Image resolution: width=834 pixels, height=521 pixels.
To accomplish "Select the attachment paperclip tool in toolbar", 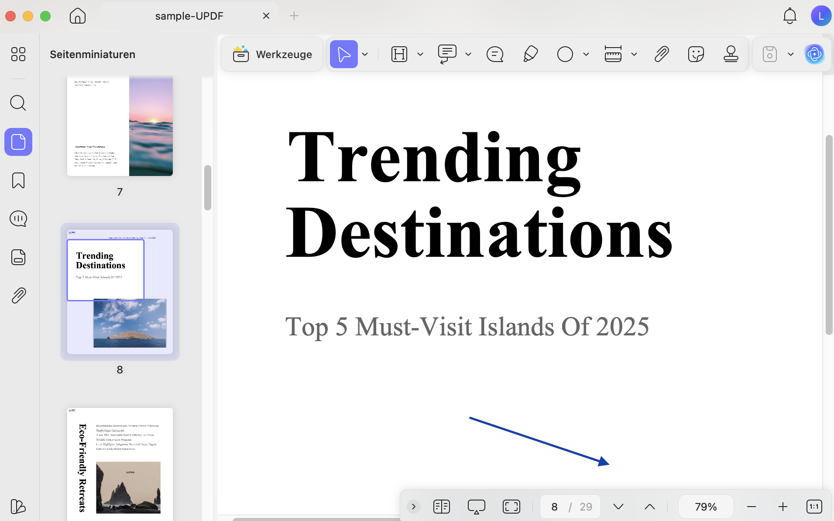I will 662,54.
